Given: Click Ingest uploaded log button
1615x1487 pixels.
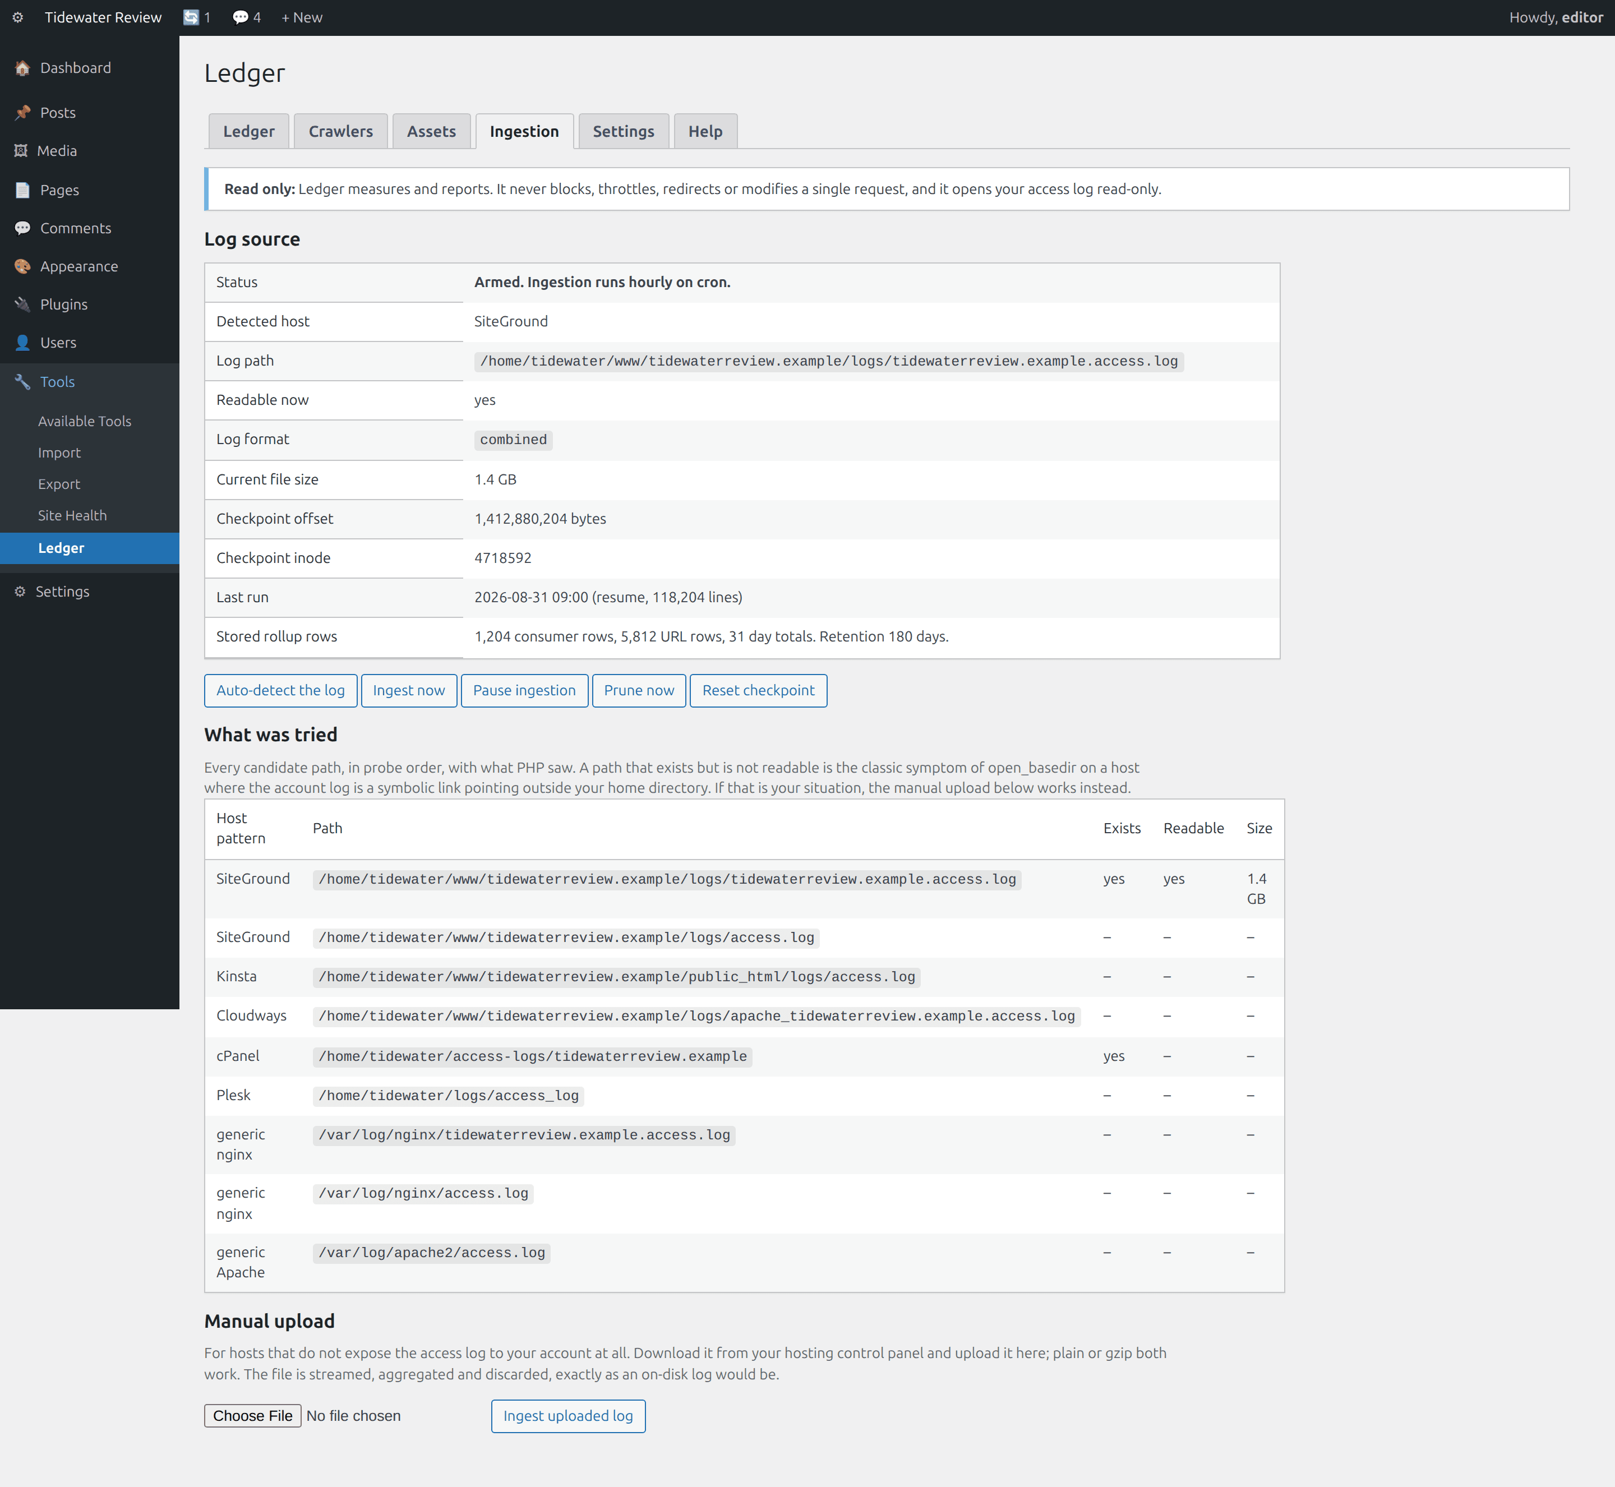Looking at the screenshot, I should point(568,1416).
